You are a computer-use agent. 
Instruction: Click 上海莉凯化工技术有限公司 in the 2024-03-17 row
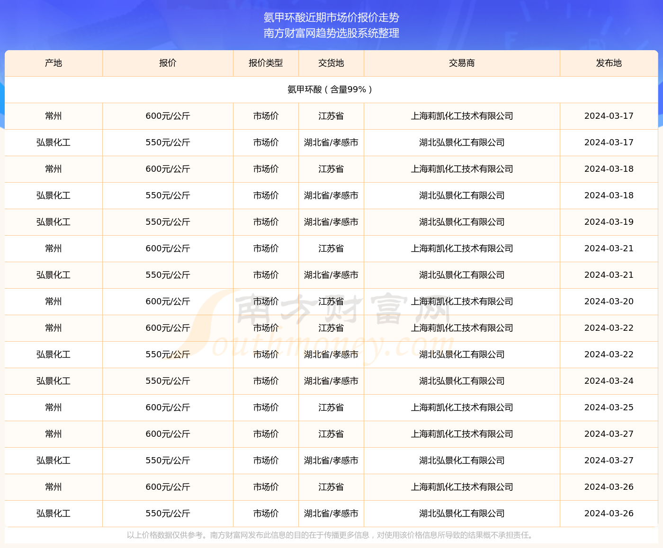[x=462, y=116]
